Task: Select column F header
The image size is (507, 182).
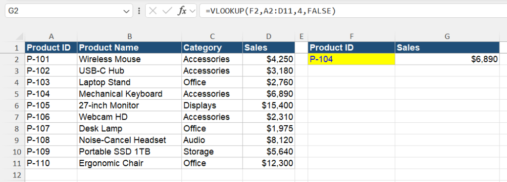Action: pyautogui.click(x=352, y=36)
